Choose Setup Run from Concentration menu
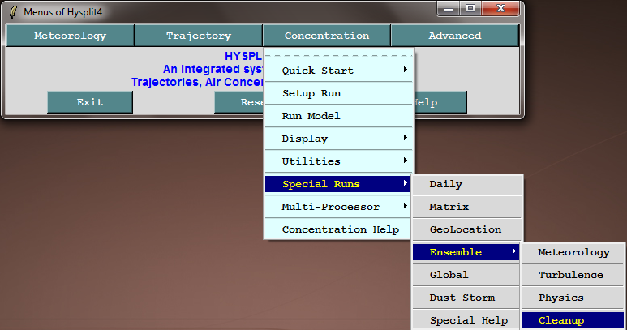The image size is (627, 330). coord(338,93)
